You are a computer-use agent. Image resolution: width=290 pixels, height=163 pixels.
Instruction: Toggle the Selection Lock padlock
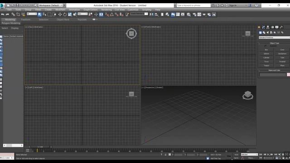165,154
